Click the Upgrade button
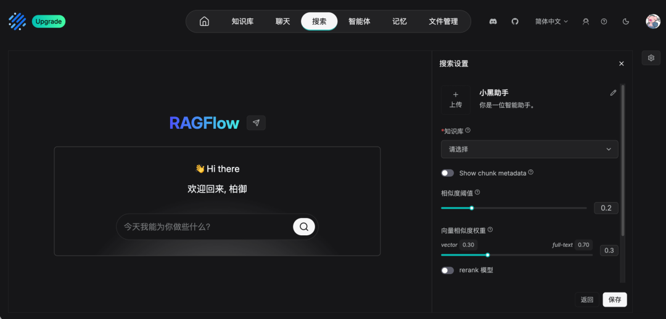666x319 pixels. tap(49, 21)
